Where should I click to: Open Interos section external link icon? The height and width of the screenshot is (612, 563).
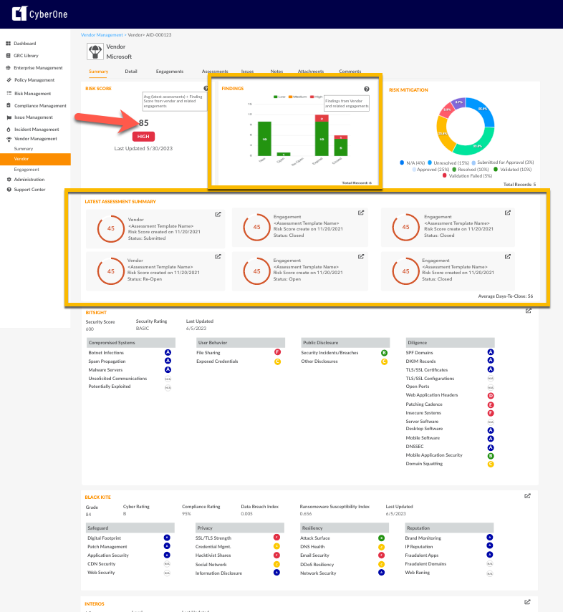tap(527, 602)
